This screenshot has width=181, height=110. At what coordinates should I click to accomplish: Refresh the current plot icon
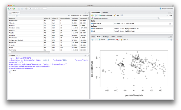[171, 40]
